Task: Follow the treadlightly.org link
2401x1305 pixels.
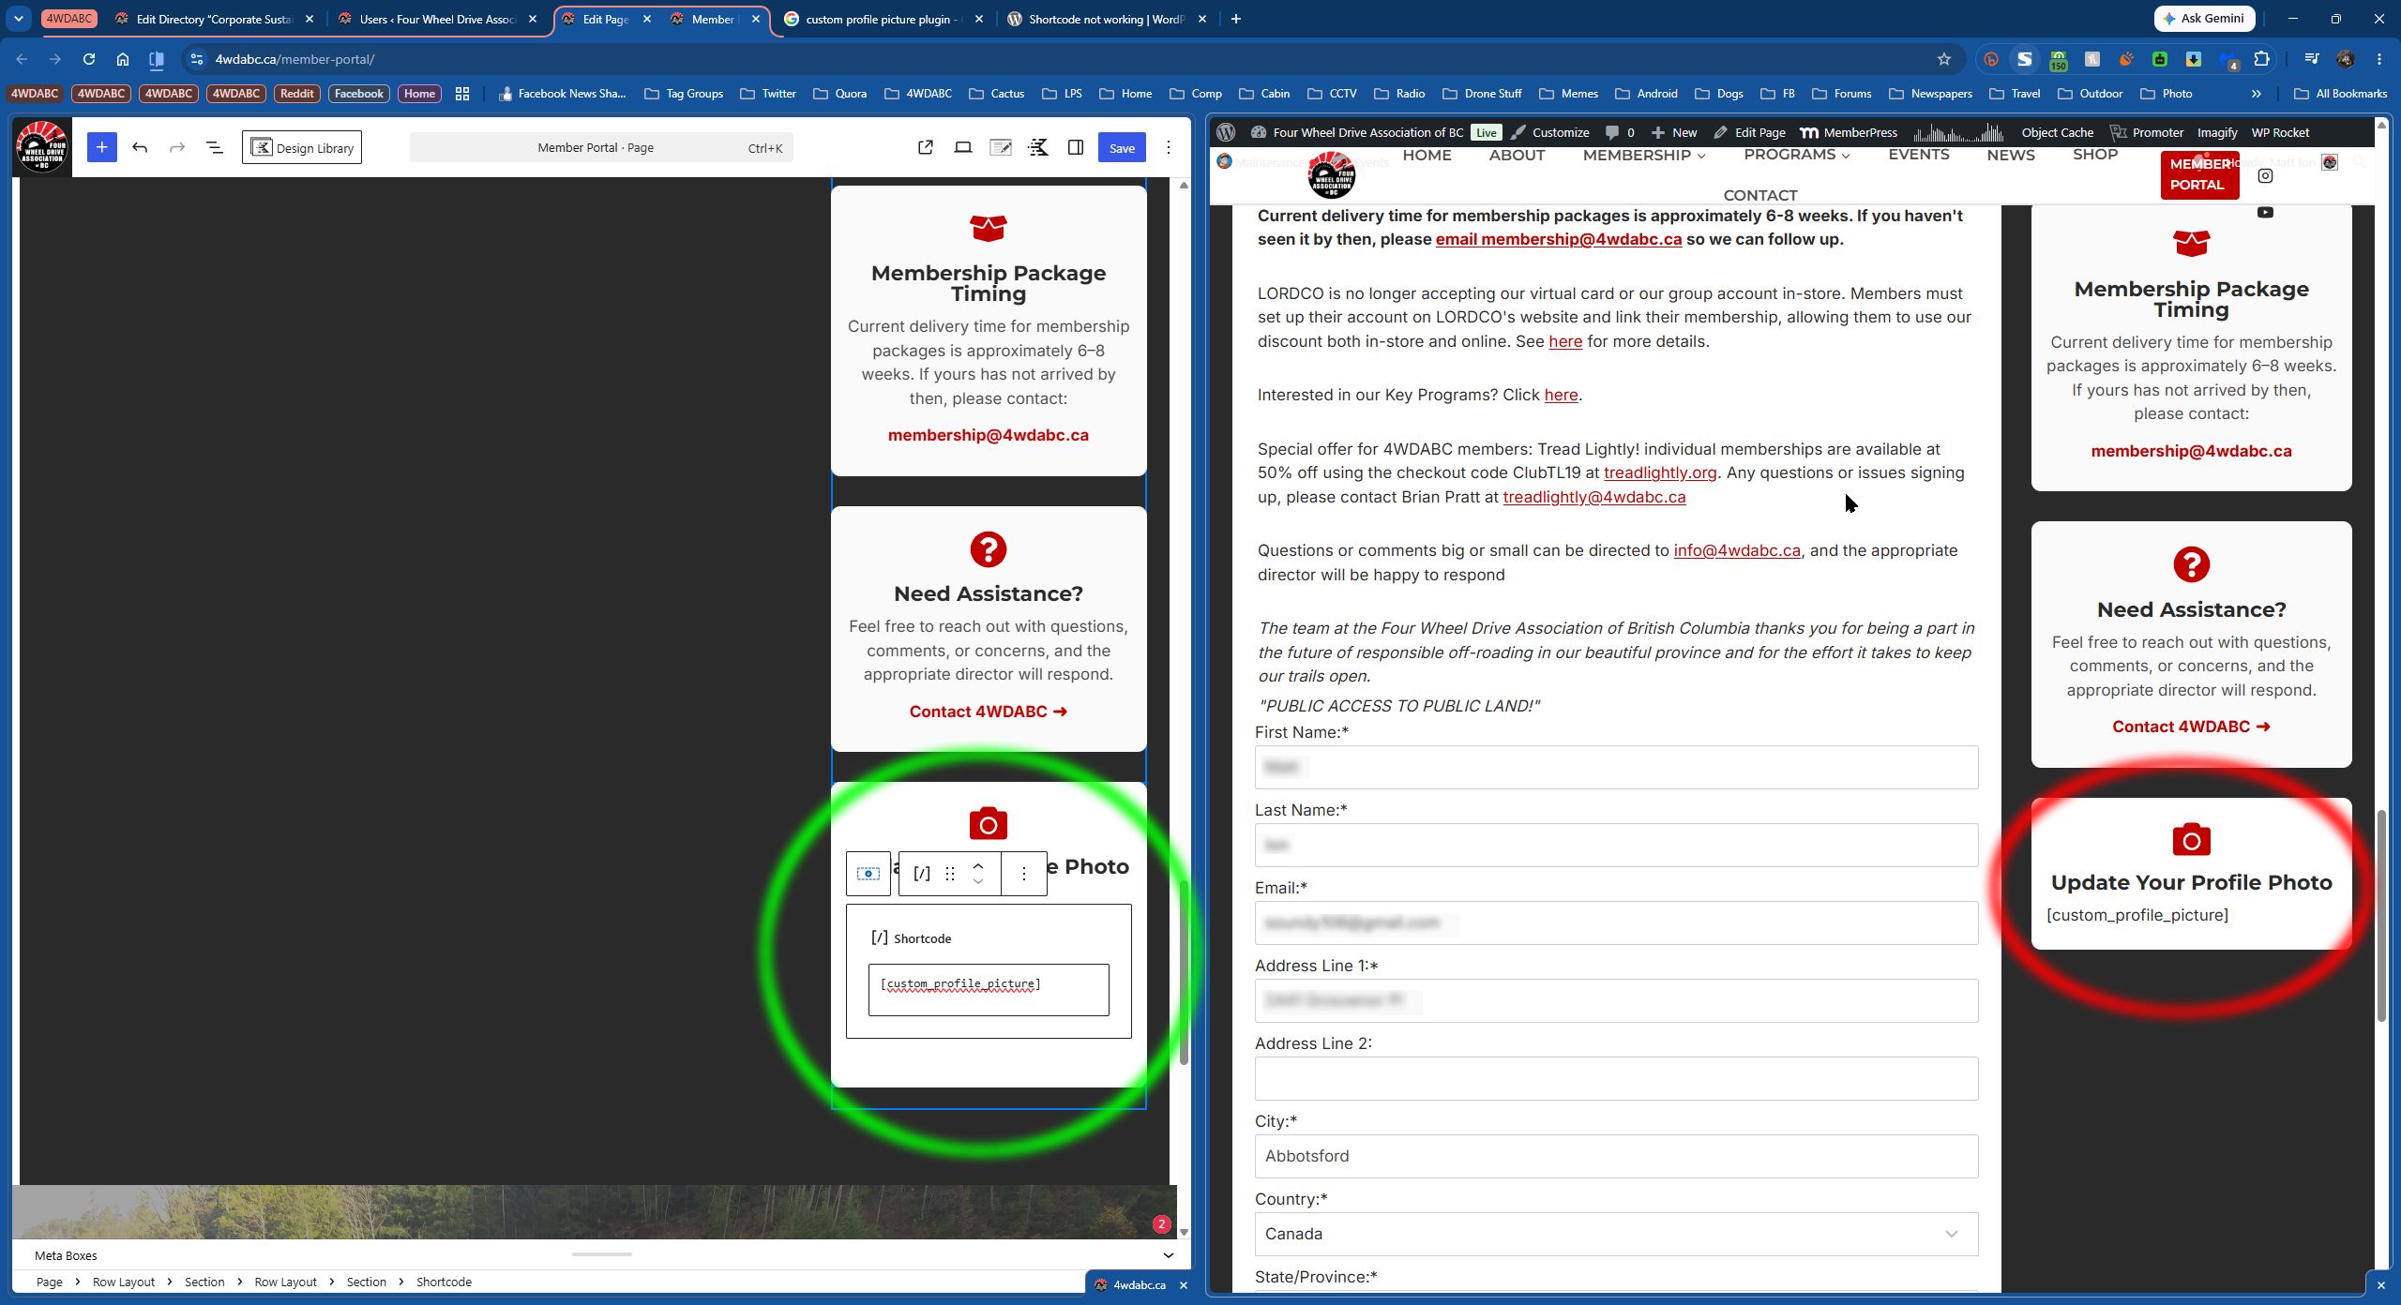Action: pyautogui.click(x=1660, y=472)
